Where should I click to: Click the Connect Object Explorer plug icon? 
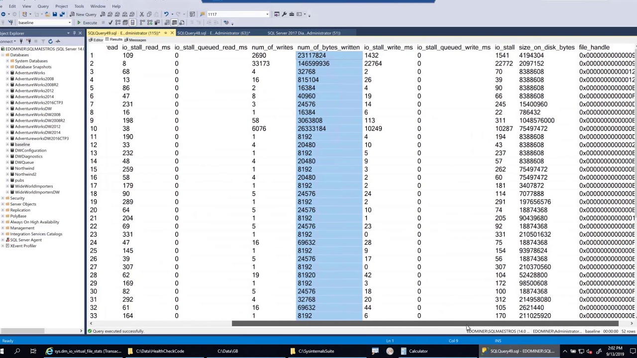(x=21, y=41)
